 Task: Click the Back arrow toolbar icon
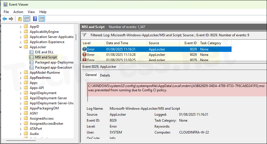(x=5, y=19)
